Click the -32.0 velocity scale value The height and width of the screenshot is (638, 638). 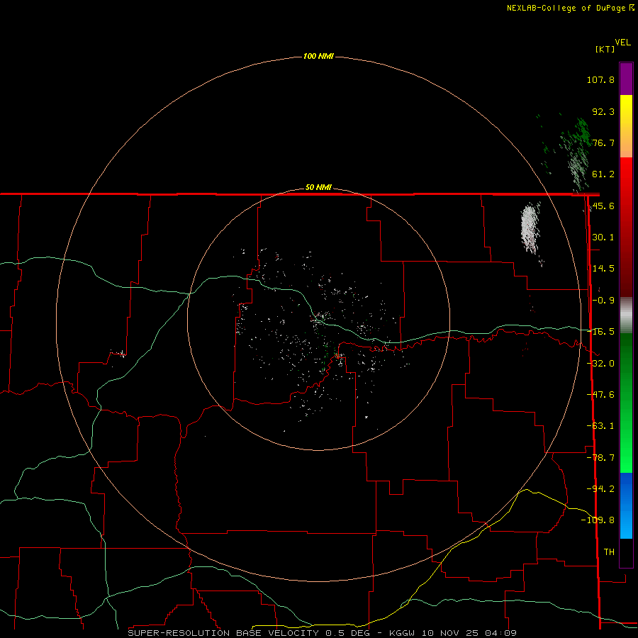[x=601, y=364]
